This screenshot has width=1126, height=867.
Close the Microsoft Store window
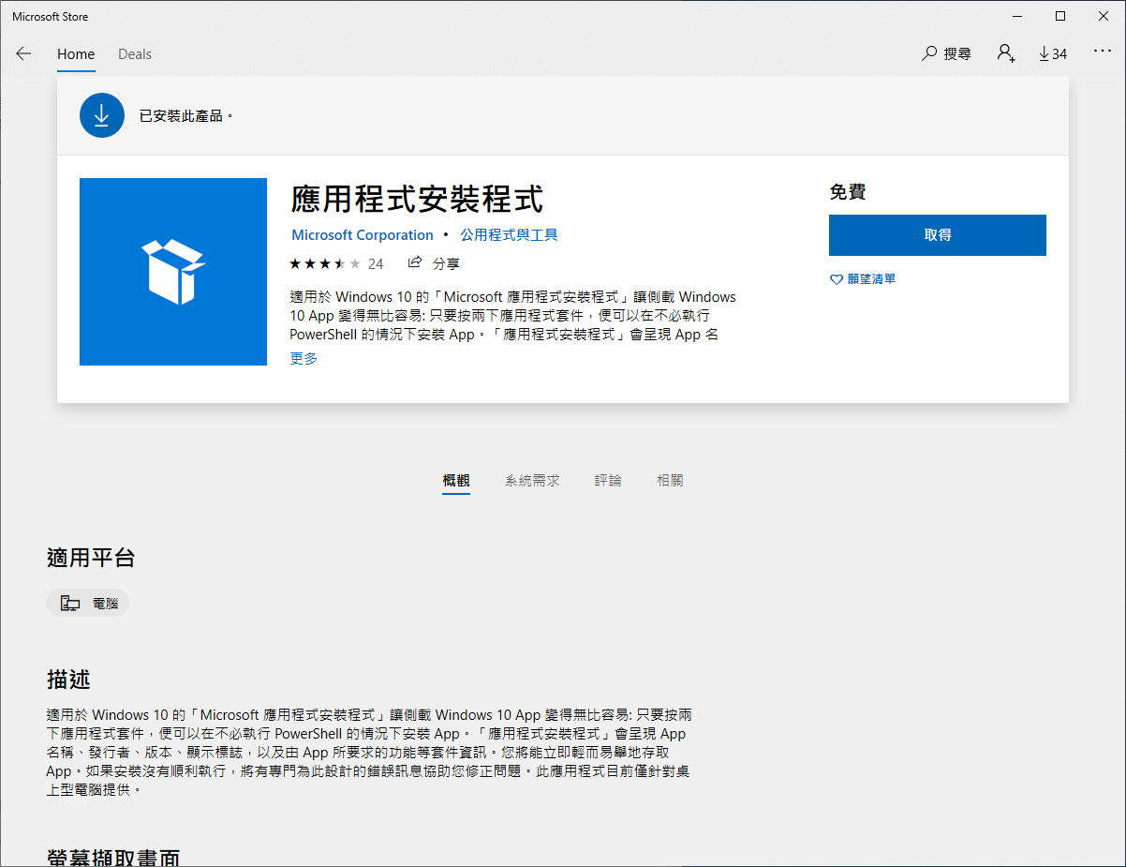pos(1104,16)
